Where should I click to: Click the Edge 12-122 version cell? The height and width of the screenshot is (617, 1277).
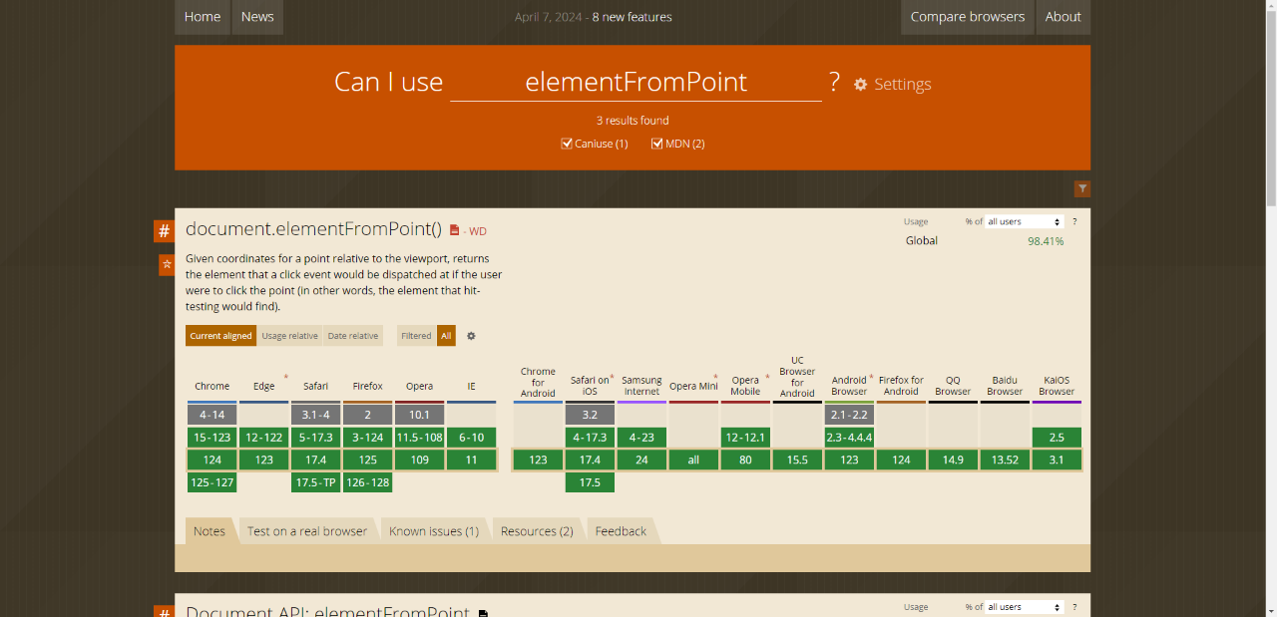[x=263, y=438]
